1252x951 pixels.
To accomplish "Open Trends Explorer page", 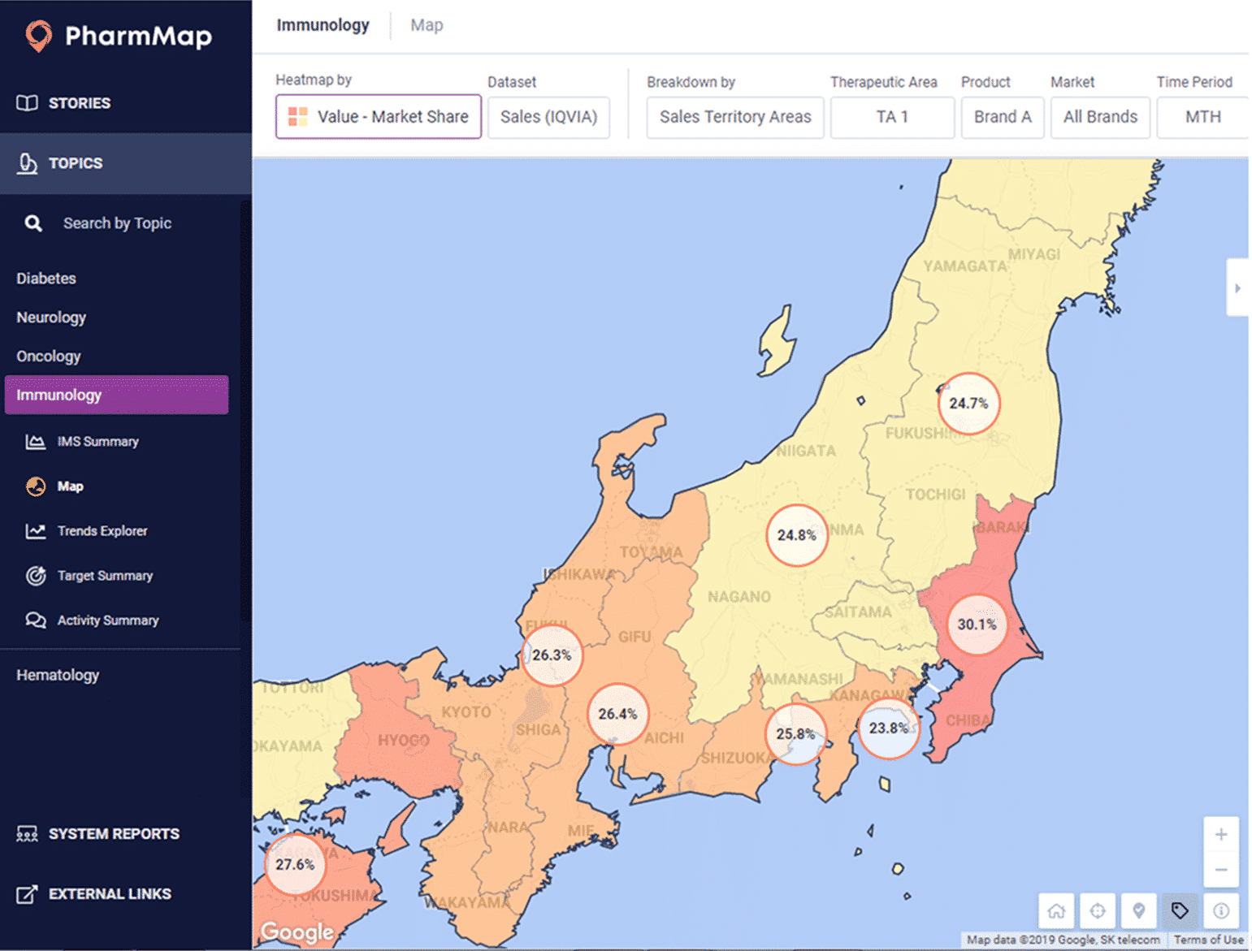I will click(102, 531).
